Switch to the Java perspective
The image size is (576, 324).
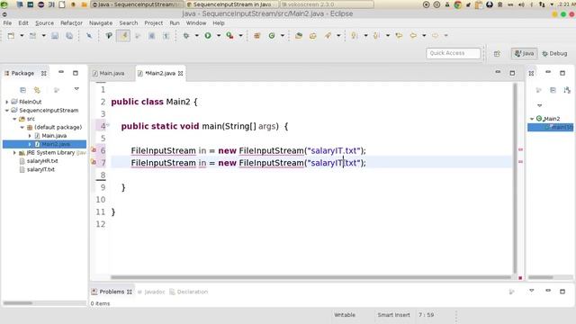coord(524,54)
